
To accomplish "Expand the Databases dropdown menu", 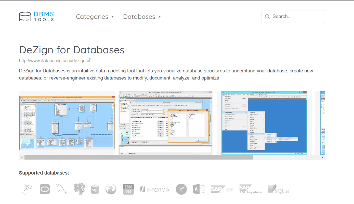I will 142,17.
